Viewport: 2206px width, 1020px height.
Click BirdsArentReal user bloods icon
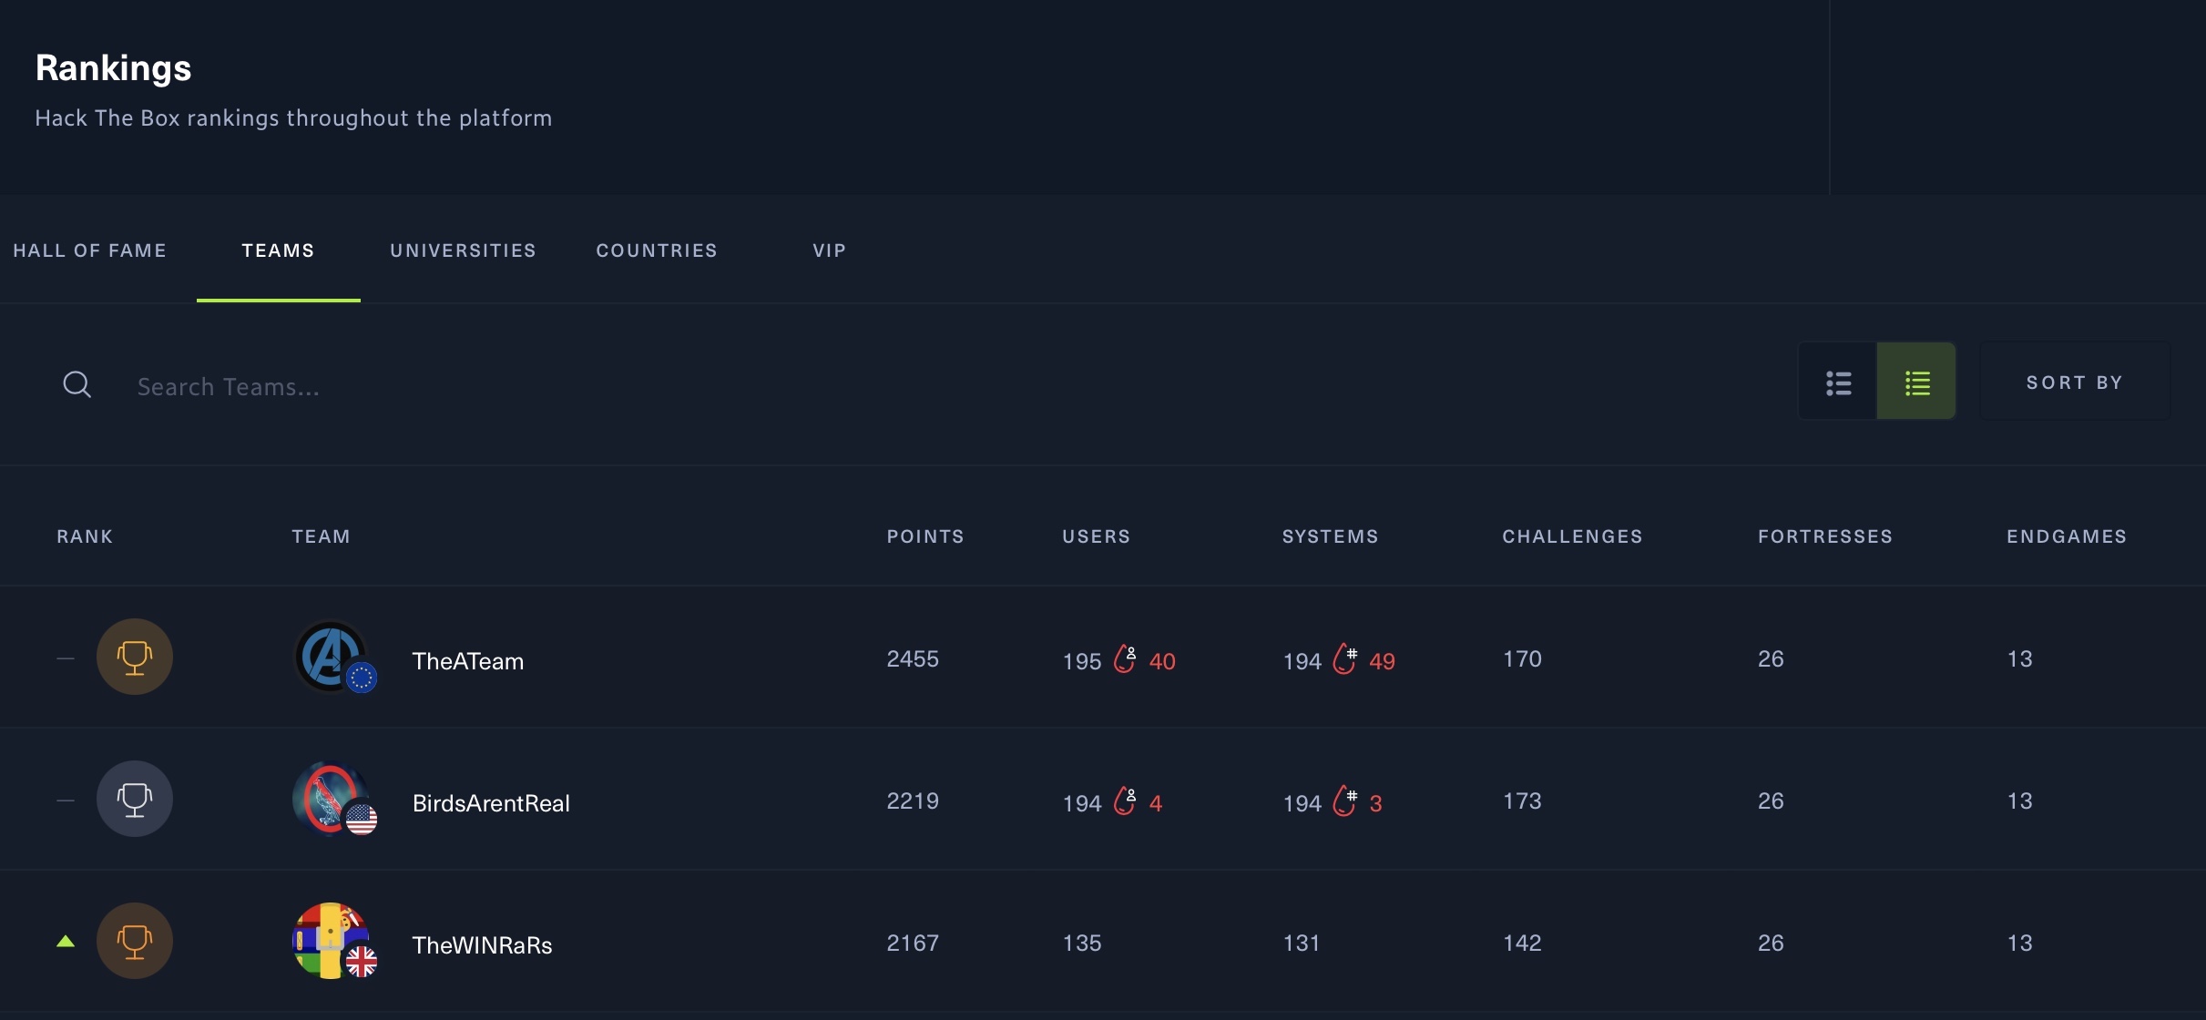(x=1126, y=801)
